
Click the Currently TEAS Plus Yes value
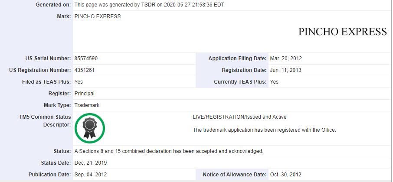point(274,82)
